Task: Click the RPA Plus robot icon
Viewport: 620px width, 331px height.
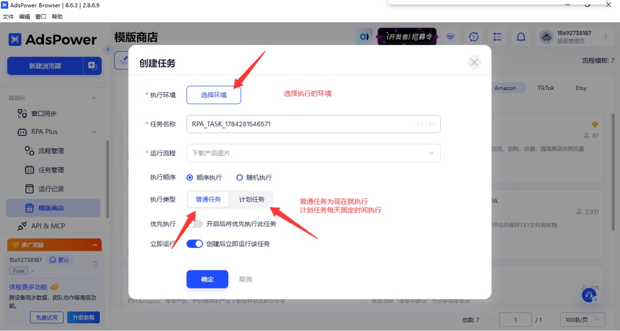Action: [22, 132]
